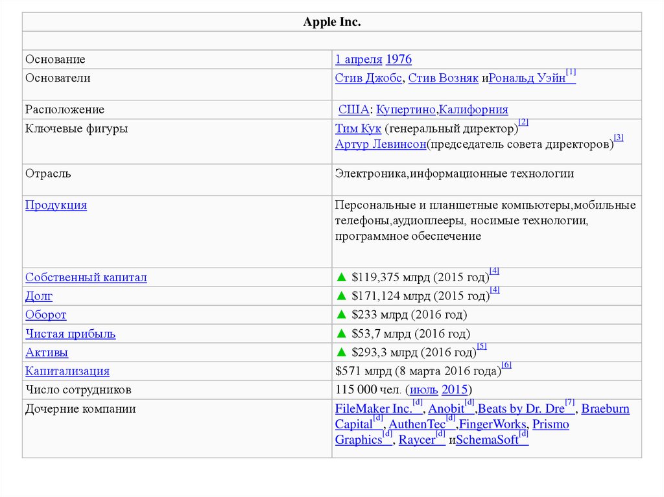Click the Чистая прибыль link
The height and width of the screenshot is (497, 664).
pos(70,334)
